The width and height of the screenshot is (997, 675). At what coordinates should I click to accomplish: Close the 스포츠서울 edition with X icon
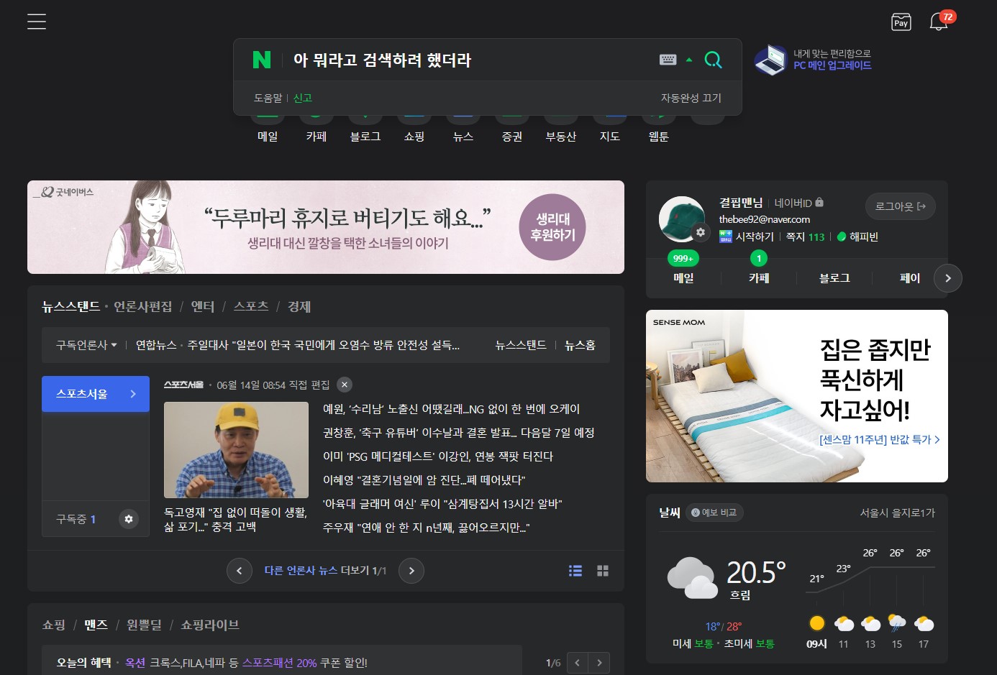point(345,385)
